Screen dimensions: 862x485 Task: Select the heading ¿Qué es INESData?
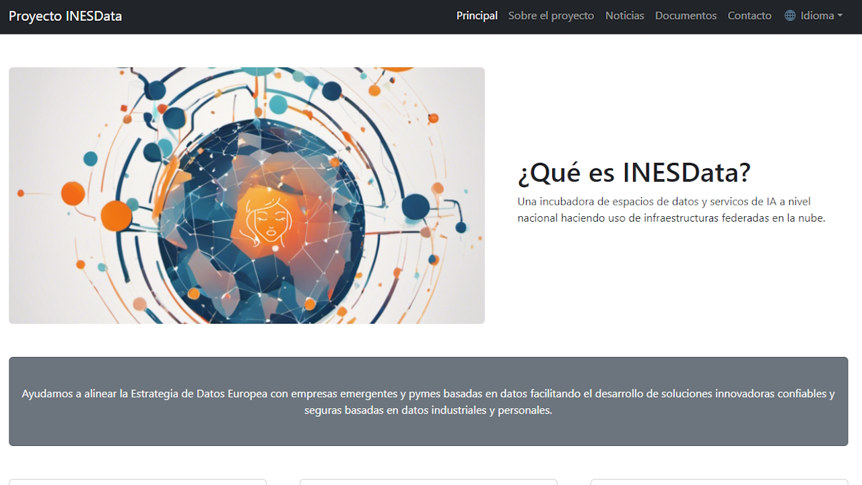click(x=634, y=172)
